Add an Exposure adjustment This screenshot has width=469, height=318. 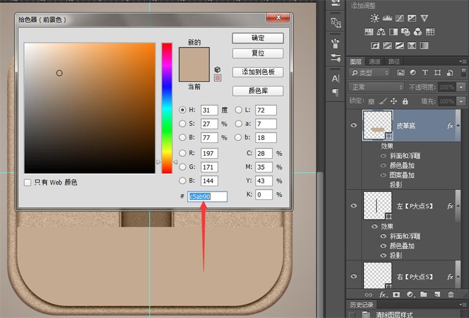coord(412,18)
